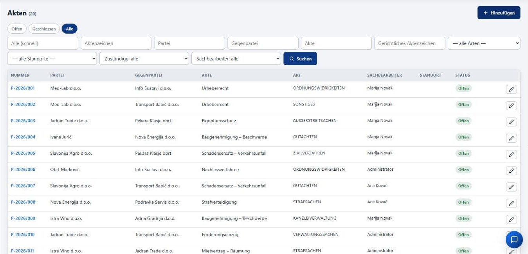Click 'Ivana Jurić' party cell
This screenshot has height=254, width=528.
[x=61, y=137]
